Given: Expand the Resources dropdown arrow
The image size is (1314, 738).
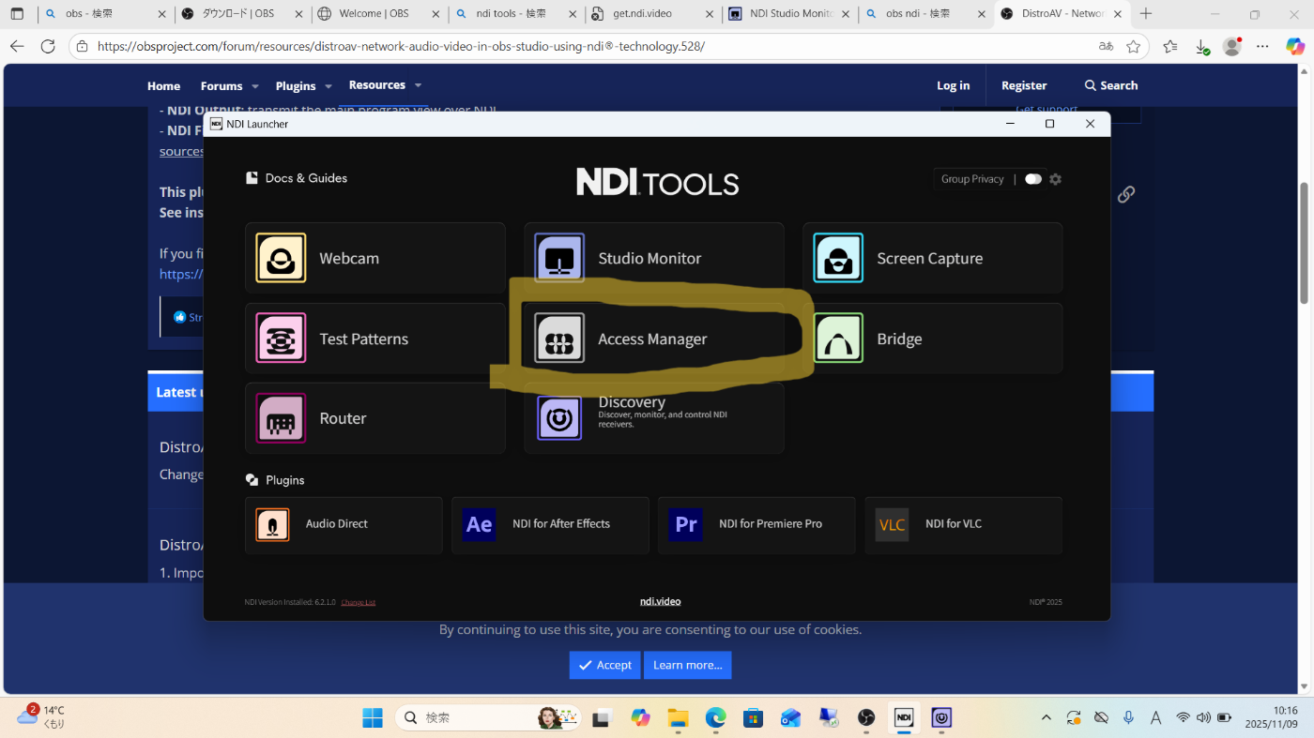Looking at the screenshot, I should point(418,85).
